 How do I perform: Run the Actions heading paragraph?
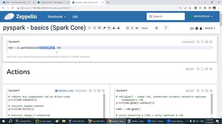198,69
